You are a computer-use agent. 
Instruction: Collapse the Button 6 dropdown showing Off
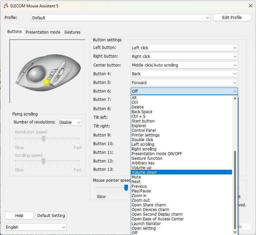[184, 91]
